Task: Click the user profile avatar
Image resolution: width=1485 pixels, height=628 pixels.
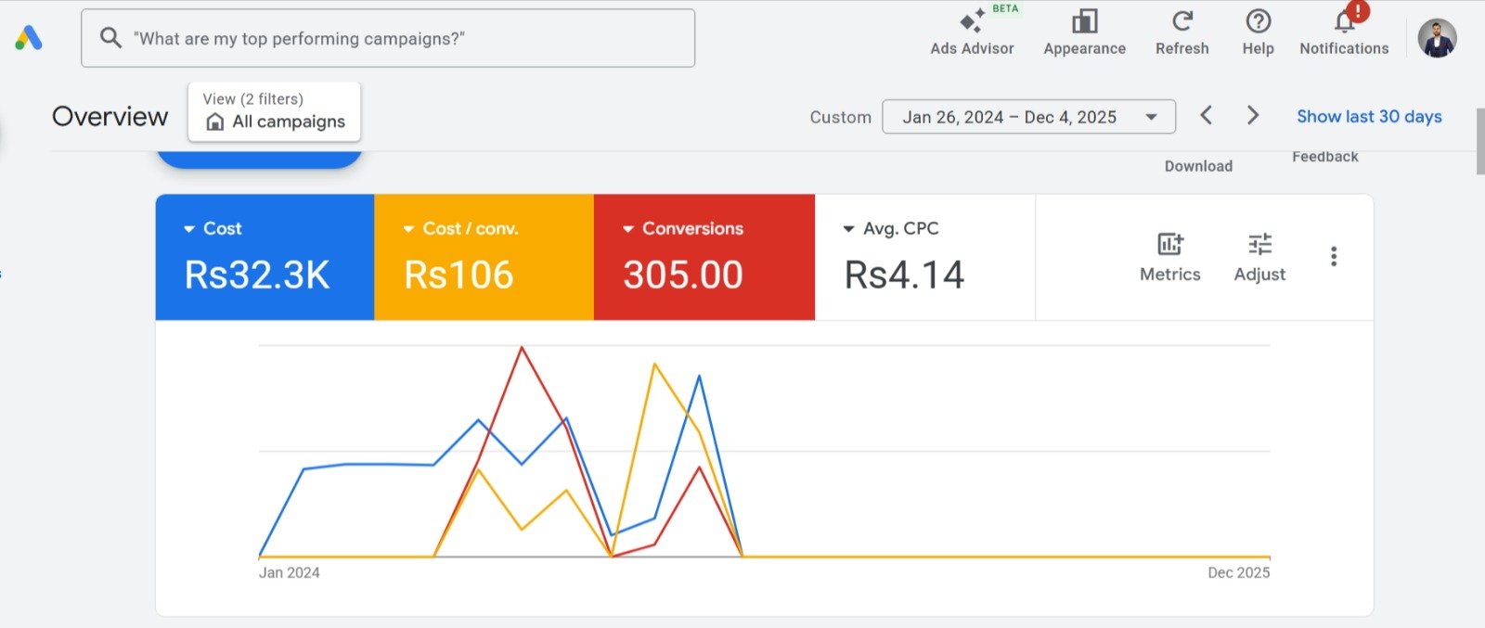Action: (x=1437, y=38)
